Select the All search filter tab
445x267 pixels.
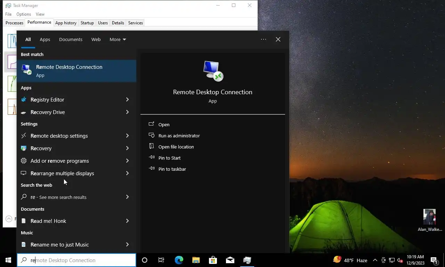(x=28, y=39)
